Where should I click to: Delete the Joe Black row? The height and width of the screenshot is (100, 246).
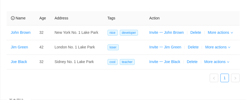192,62
